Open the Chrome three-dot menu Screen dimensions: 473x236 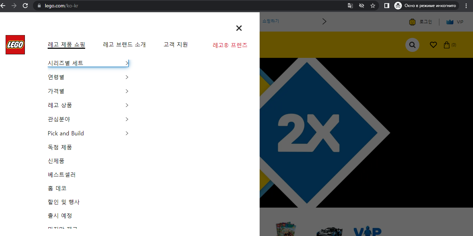click(466, 6)
